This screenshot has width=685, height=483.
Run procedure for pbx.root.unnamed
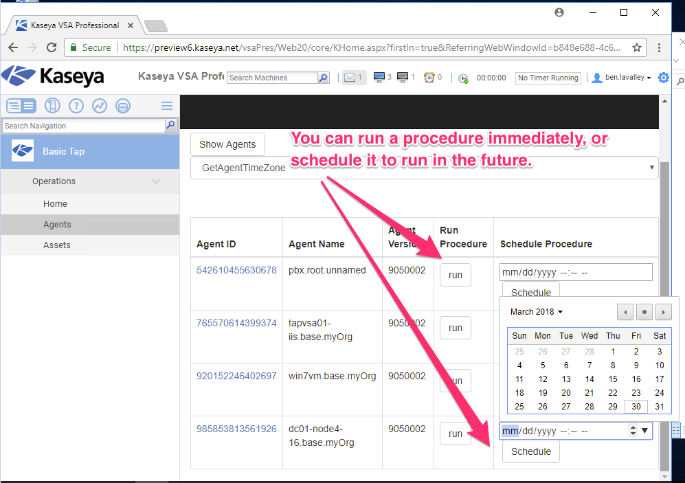coord(456,275)
